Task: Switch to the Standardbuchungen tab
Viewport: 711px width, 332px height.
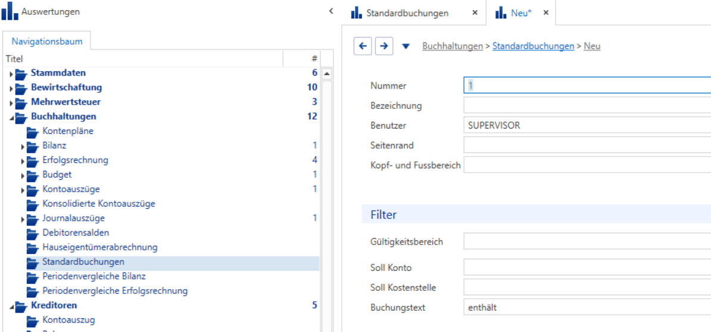Action: [x=407, y=12]
